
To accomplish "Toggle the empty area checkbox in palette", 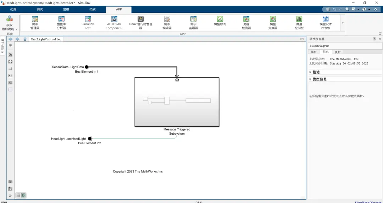I will (10, 90).
